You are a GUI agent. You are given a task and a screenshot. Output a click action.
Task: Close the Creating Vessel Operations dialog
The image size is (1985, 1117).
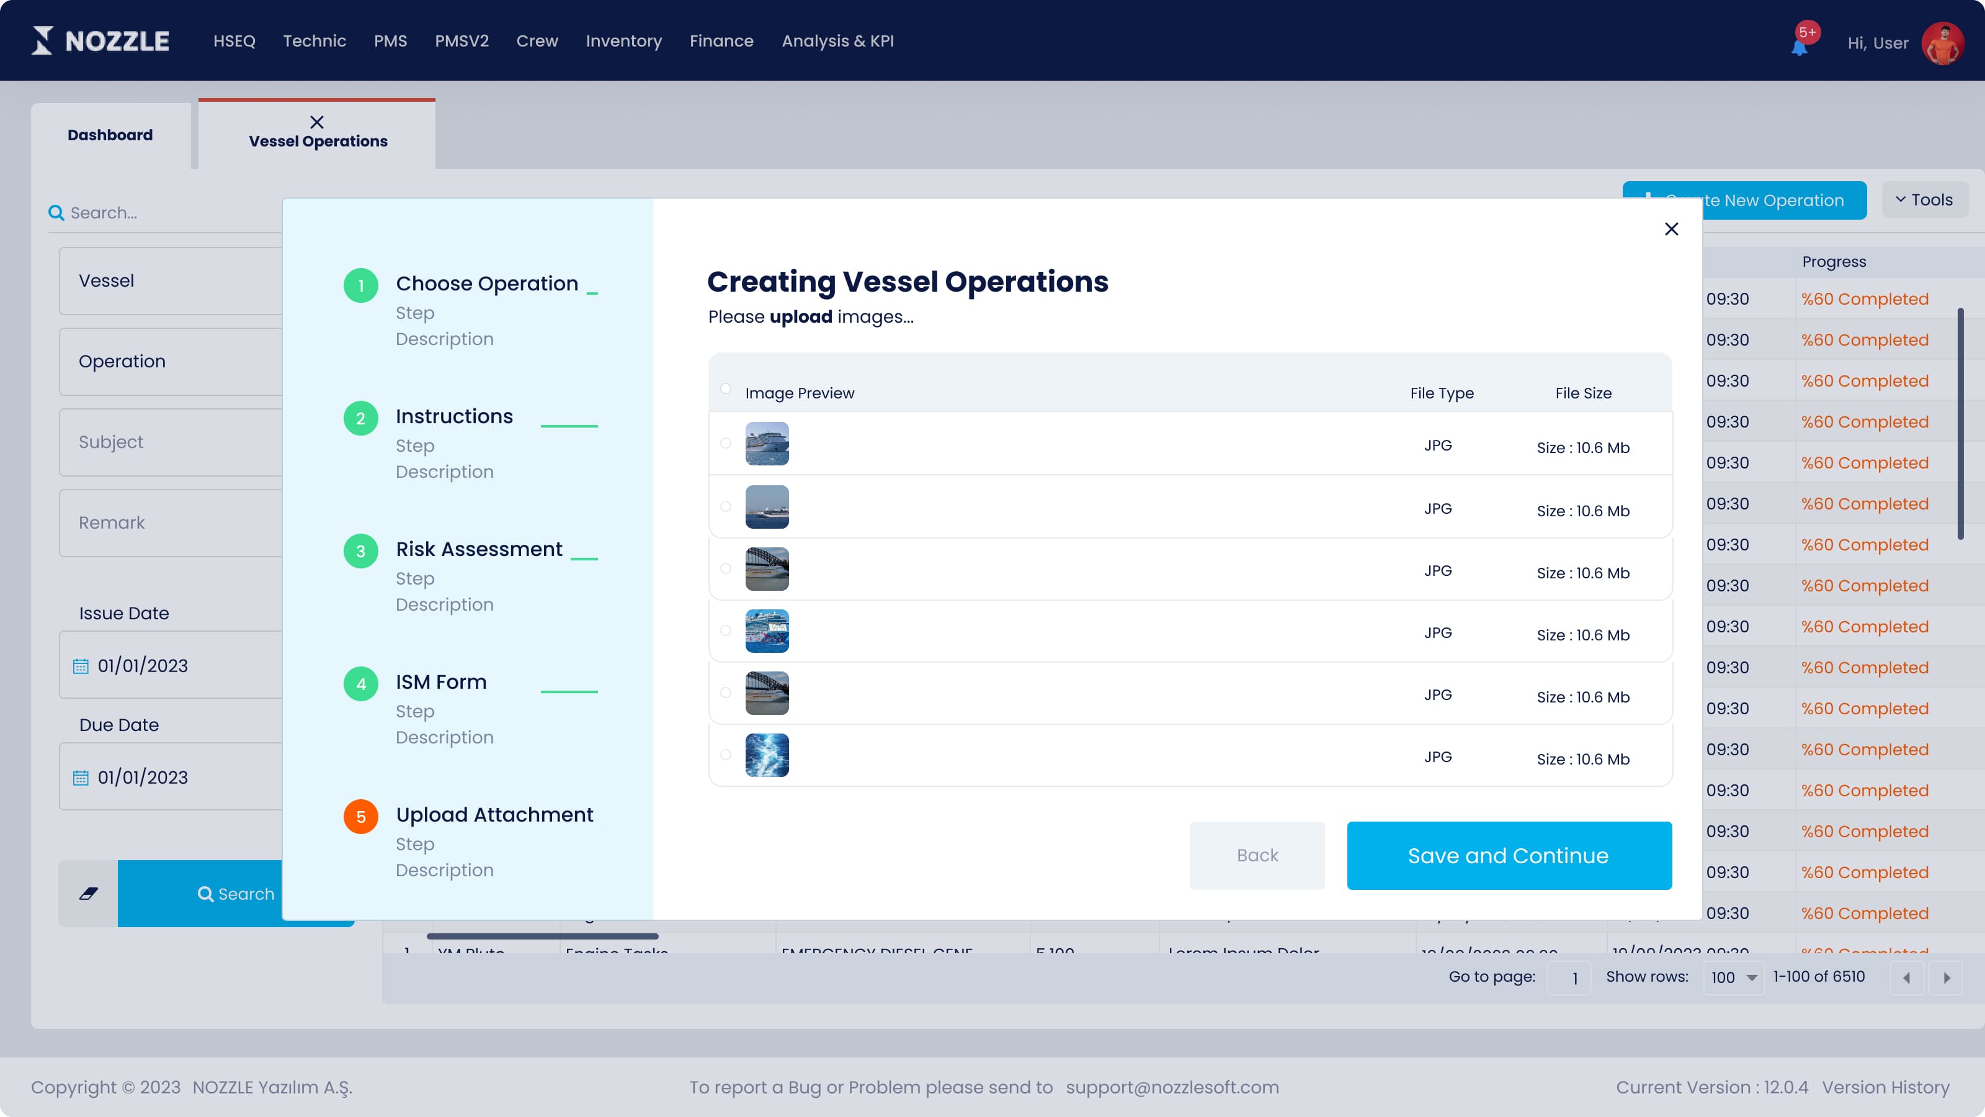[1671, 229]
